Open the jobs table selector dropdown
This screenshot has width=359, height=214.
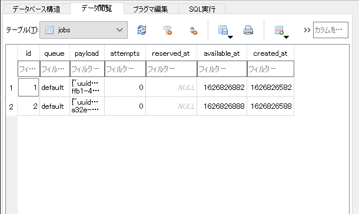coord(84,30)
